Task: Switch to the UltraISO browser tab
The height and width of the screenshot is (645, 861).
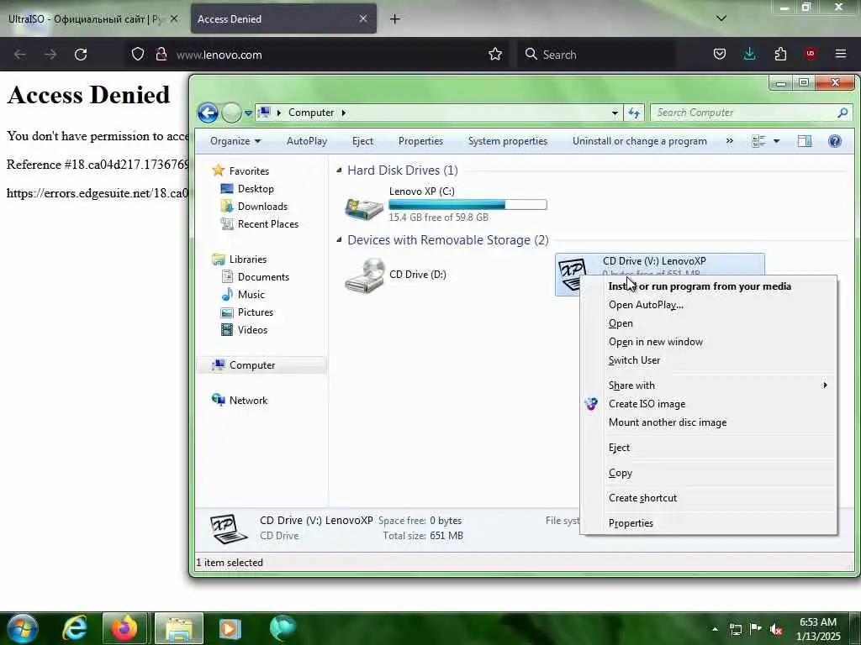Action: [86, 19]
